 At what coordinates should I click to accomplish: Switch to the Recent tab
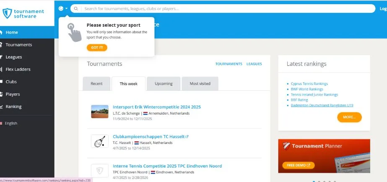[x=96, y=84]
